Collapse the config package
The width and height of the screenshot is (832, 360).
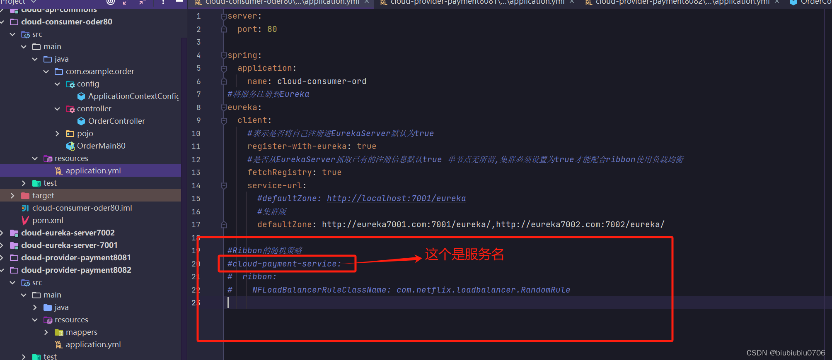pyautogui.click(x=57, y=84)
